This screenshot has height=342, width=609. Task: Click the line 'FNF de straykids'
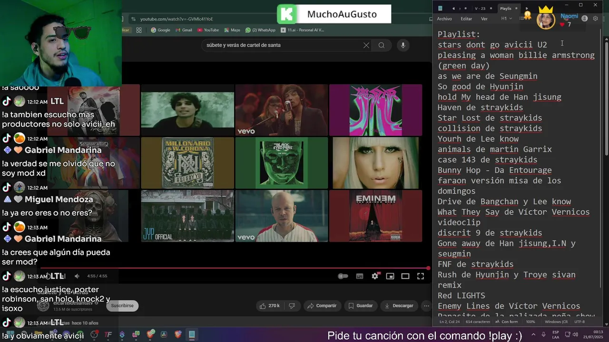click(x=476, y=264)
